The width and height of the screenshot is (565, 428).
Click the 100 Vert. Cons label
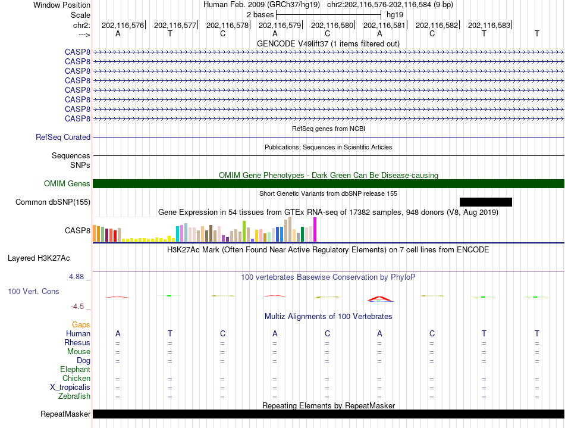[33, 291]
